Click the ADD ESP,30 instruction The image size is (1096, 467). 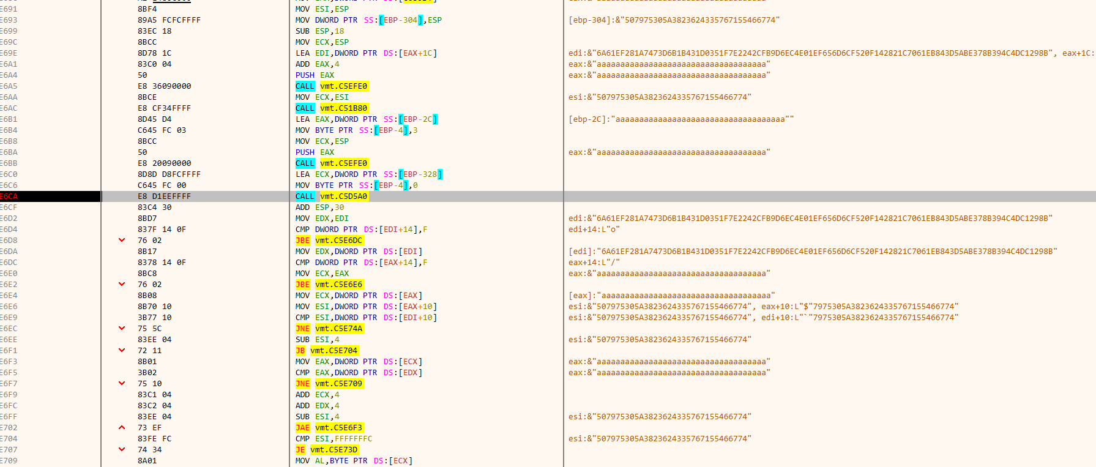coord(319,207)
